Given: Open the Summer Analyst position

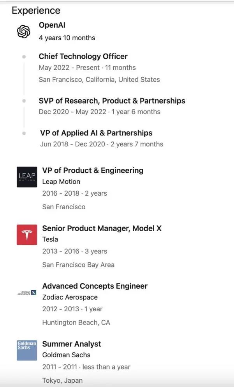Looking at the screenshot, I should point(72,344).
